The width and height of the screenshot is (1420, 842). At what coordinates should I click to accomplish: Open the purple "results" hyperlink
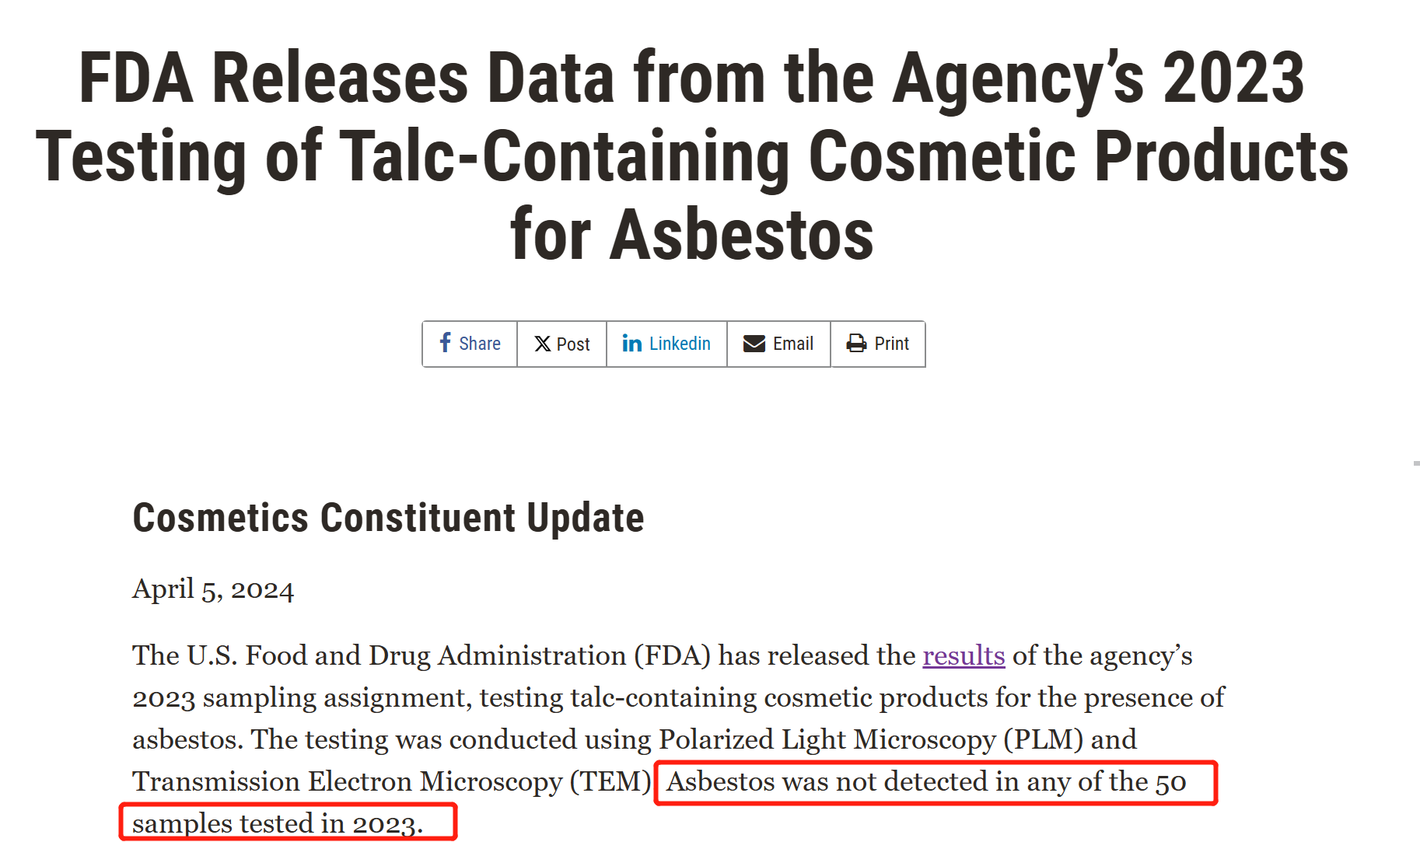[x=964, y=655]
